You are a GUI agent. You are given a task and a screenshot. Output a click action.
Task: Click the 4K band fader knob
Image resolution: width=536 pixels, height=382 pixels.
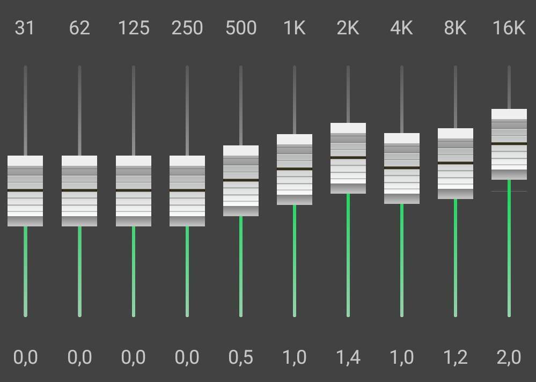402,168
